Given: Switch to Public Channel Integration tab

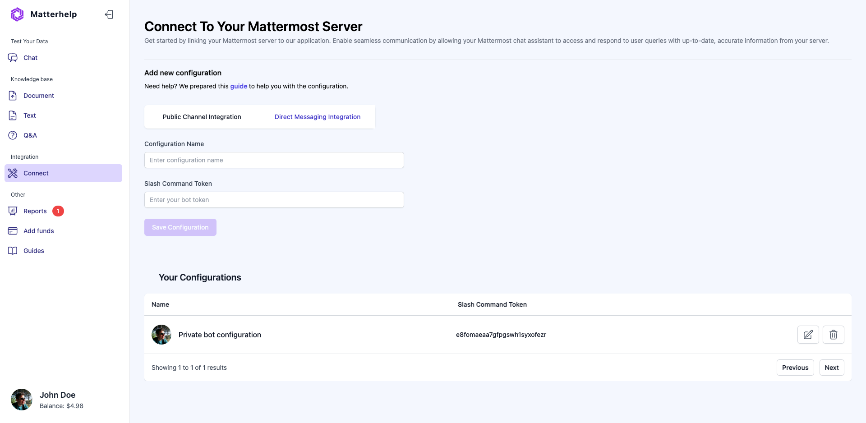Looking at the screenshot, I should pos(202,117).
